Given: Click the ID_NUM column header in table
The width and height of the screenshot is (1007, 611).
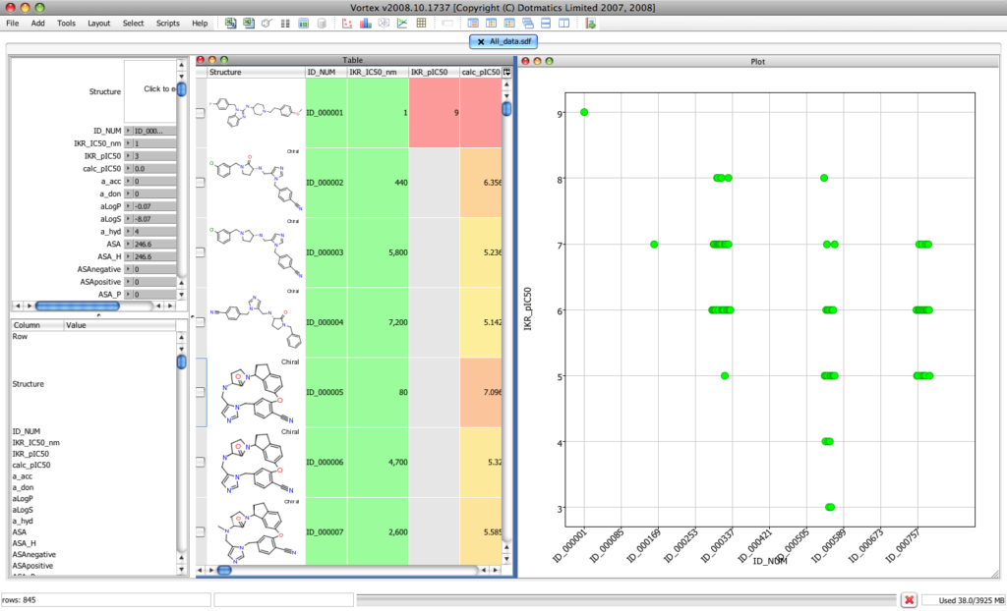Looking at the screenshot, I should (326, 73).
